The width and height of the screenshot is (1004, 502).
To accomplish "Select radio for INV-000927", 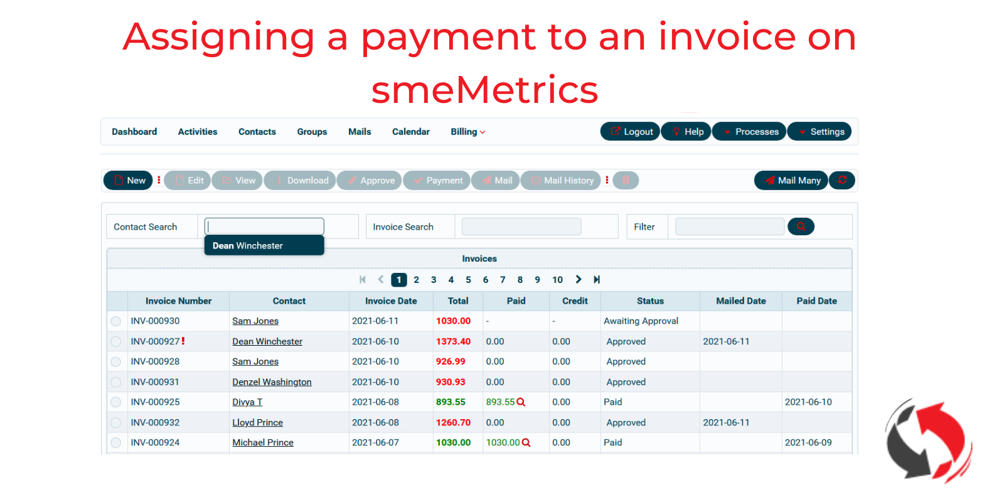I will [x=115, y=342].
